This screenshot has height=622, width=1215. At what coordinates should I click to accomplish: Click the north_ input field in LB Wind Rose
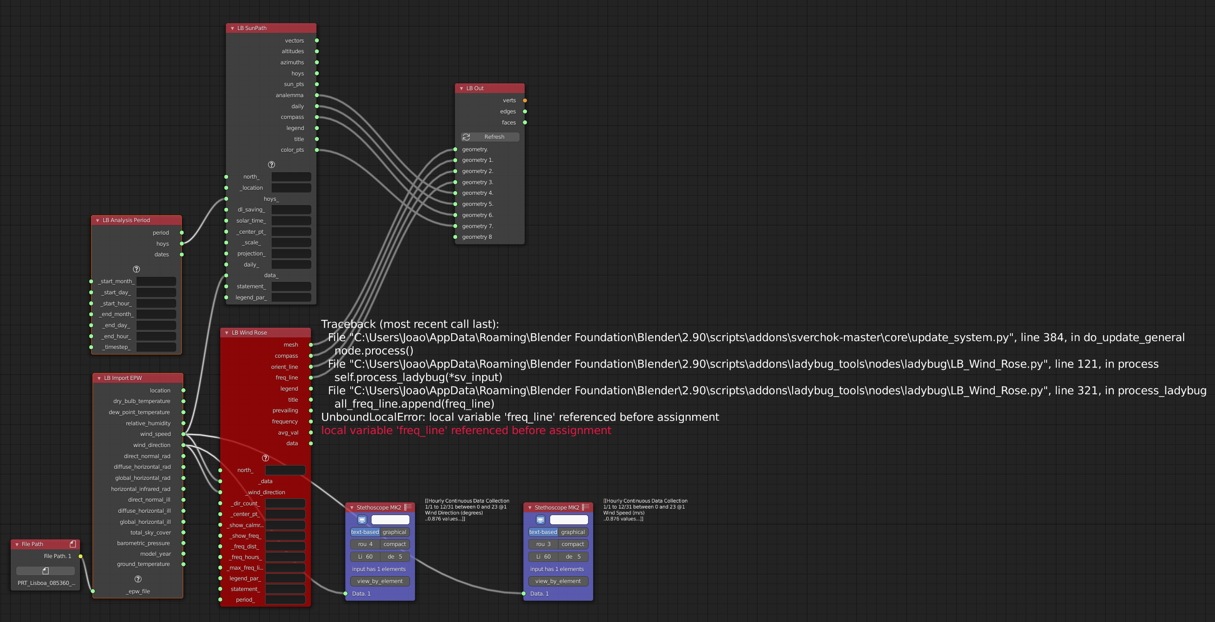click(285, 470)
